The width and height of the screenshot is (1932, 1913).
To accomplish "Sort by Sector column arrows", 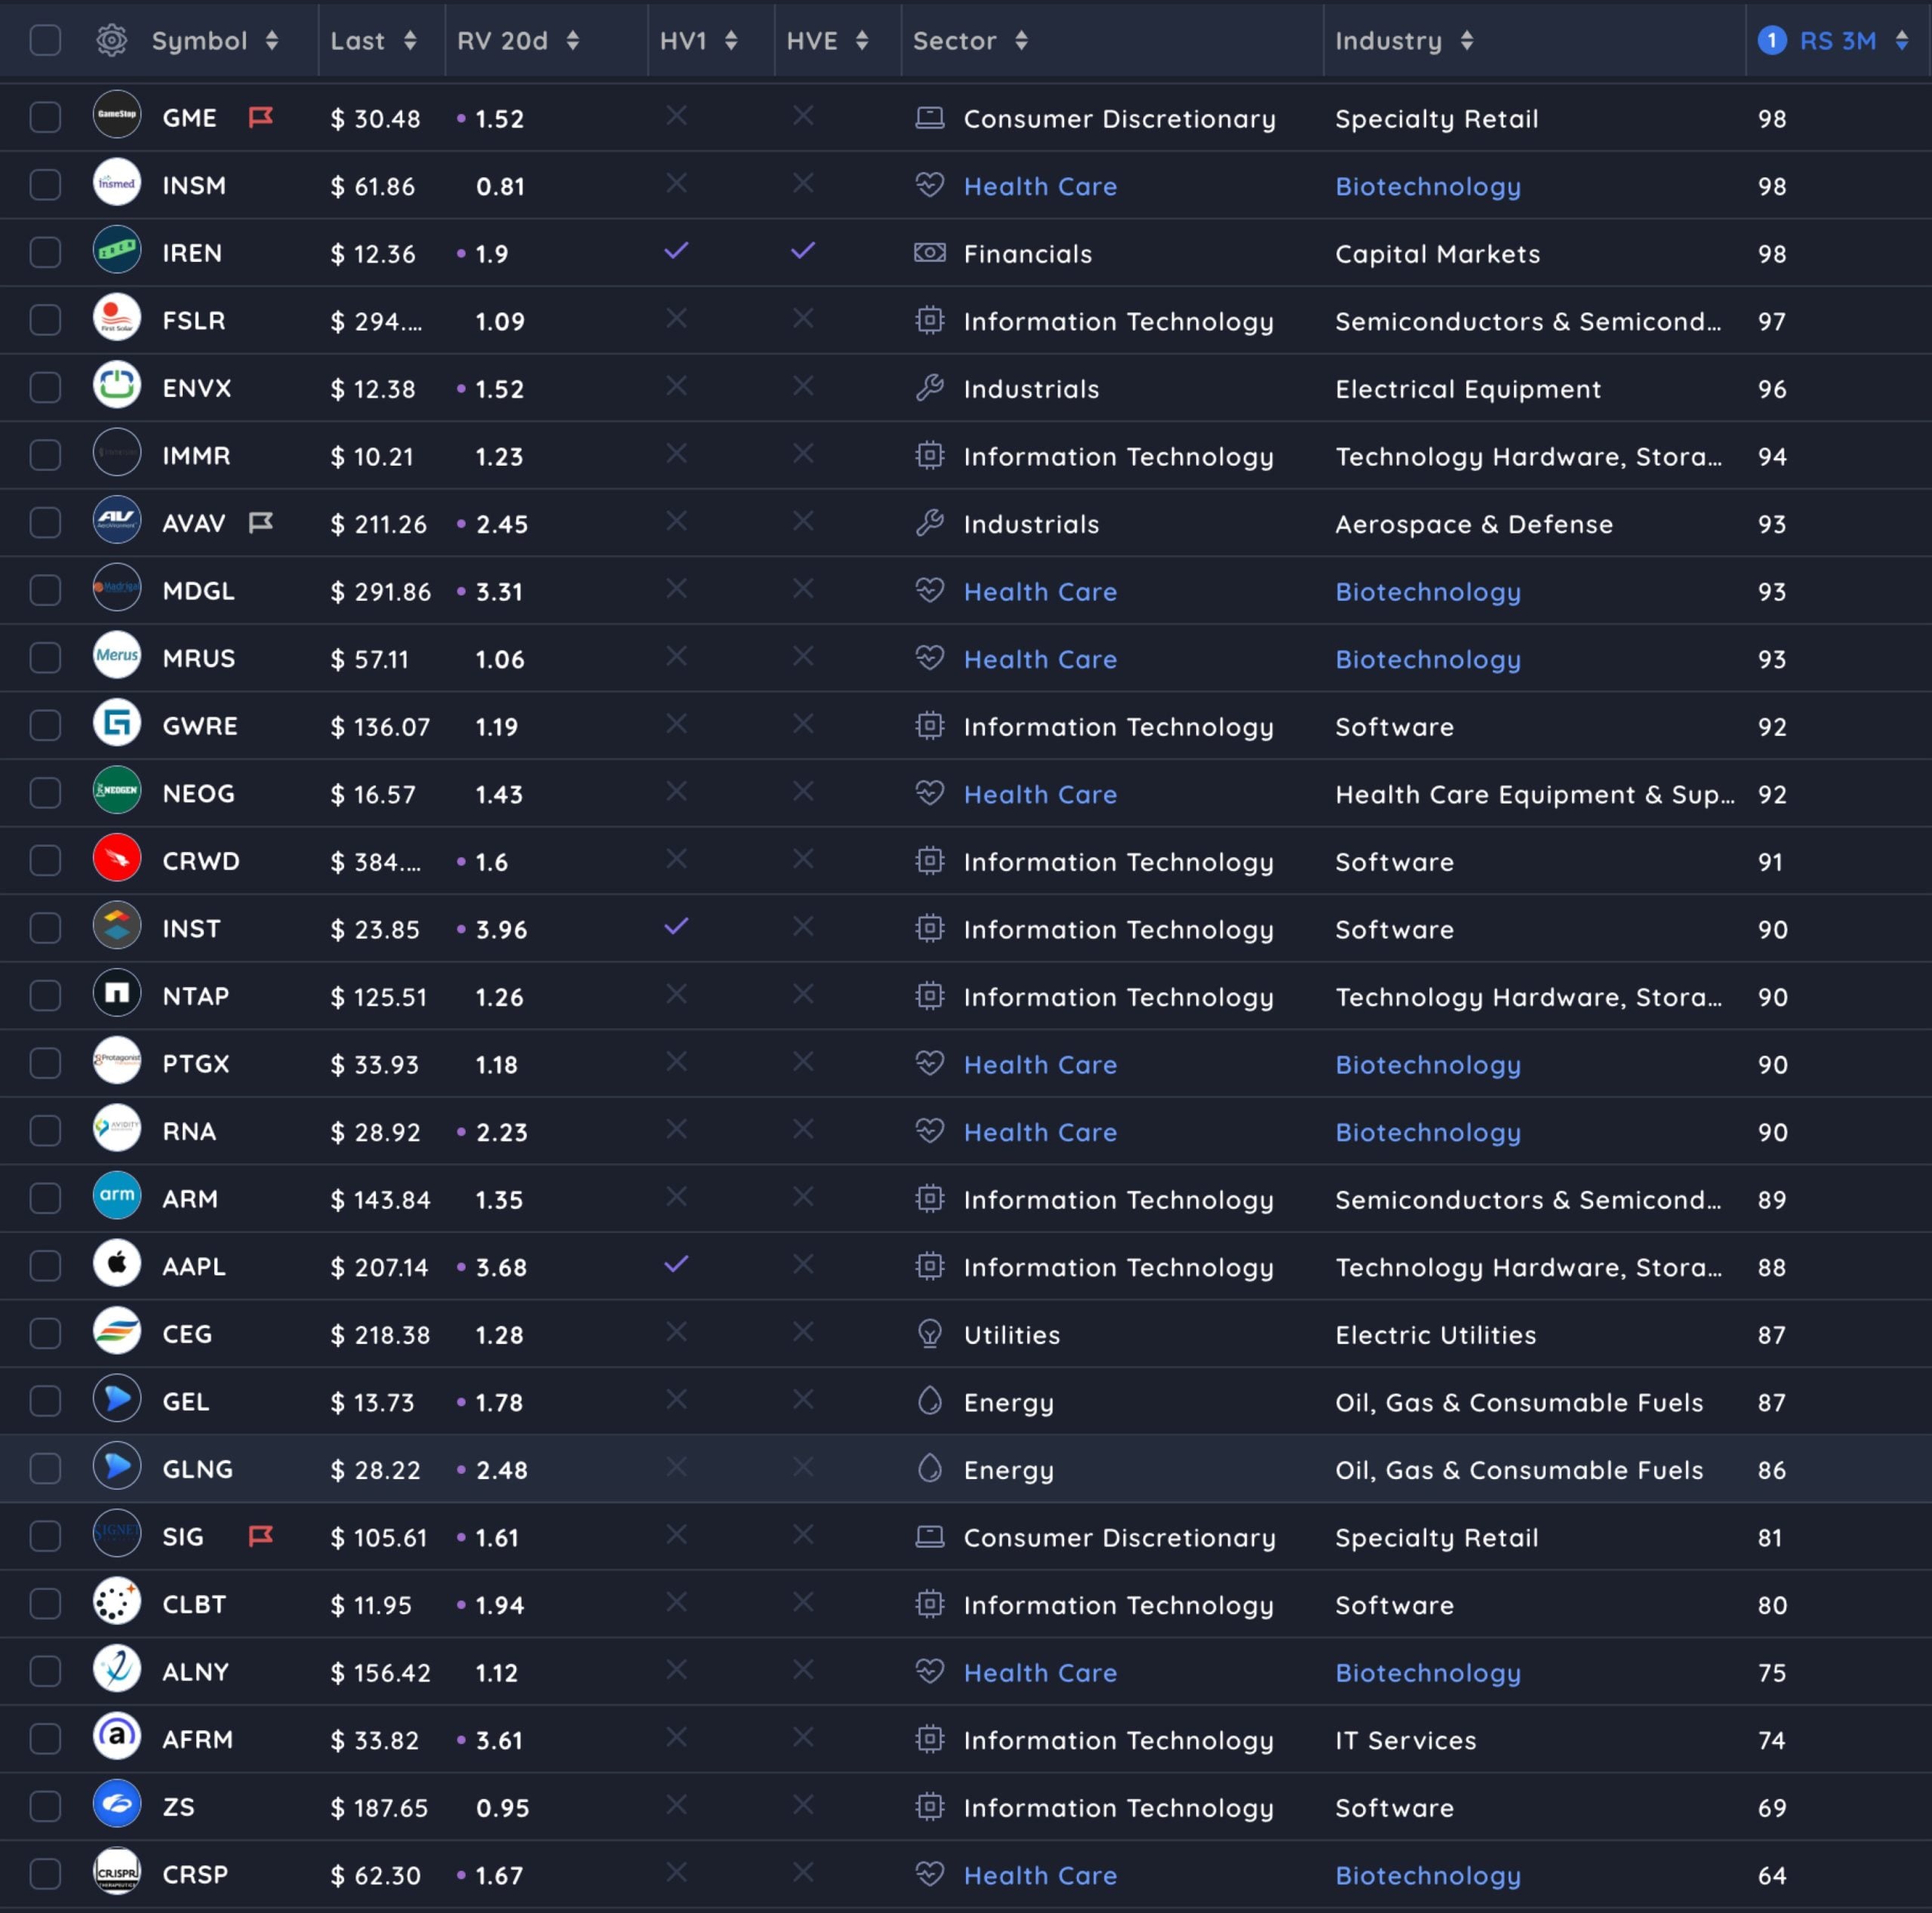I will [1021, 40].
